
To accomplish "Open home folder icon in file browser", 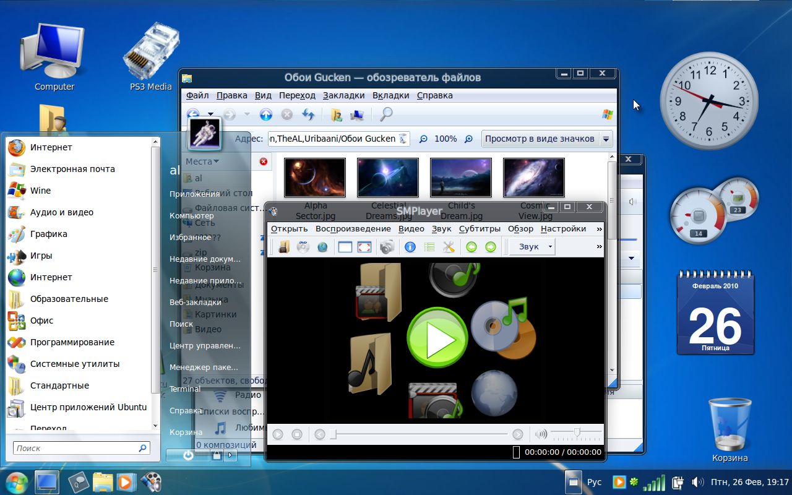I will tap(336, 114).
